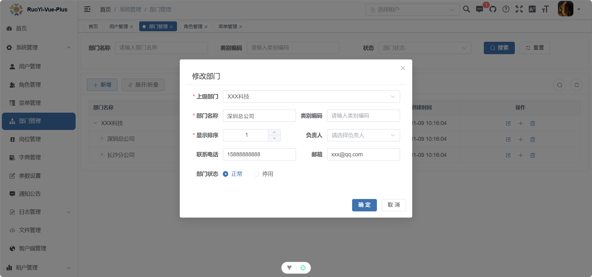The height and width of the screenshot is (277, 592).
Task: Select the 停用 status radio button
Action: 256,174
